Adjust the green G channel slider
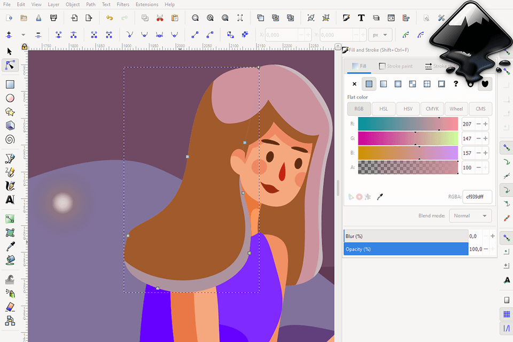 pyautogui.click(x=408, y=138)
